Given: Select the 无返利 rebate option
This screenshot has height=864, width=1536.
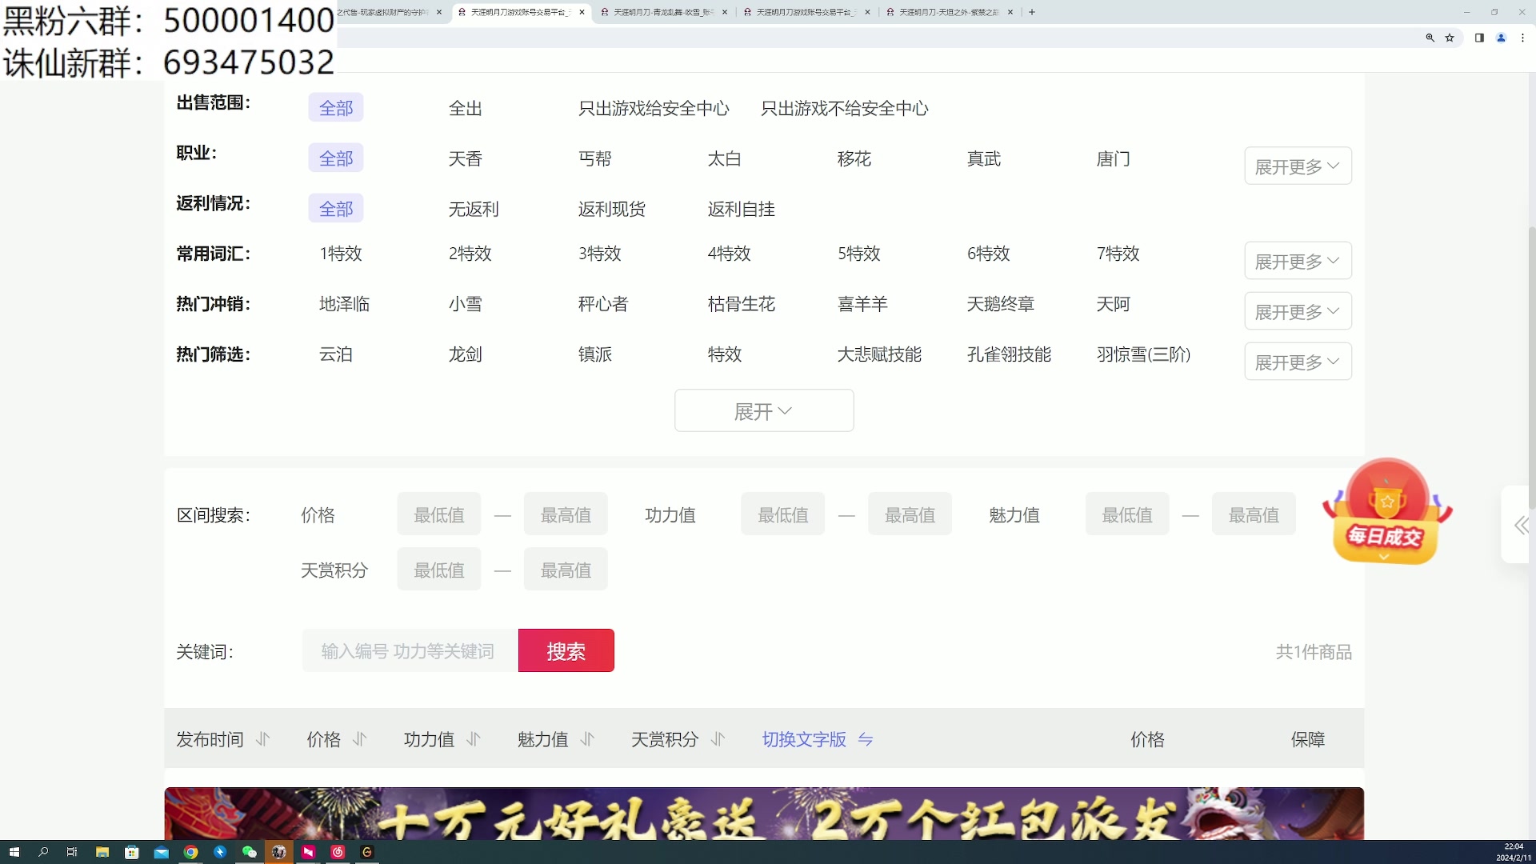Looking at the screenshot, I should click(473, 209).
